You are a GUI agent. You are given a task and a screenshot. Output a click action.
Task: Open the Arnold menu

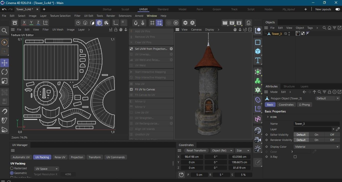139,16
